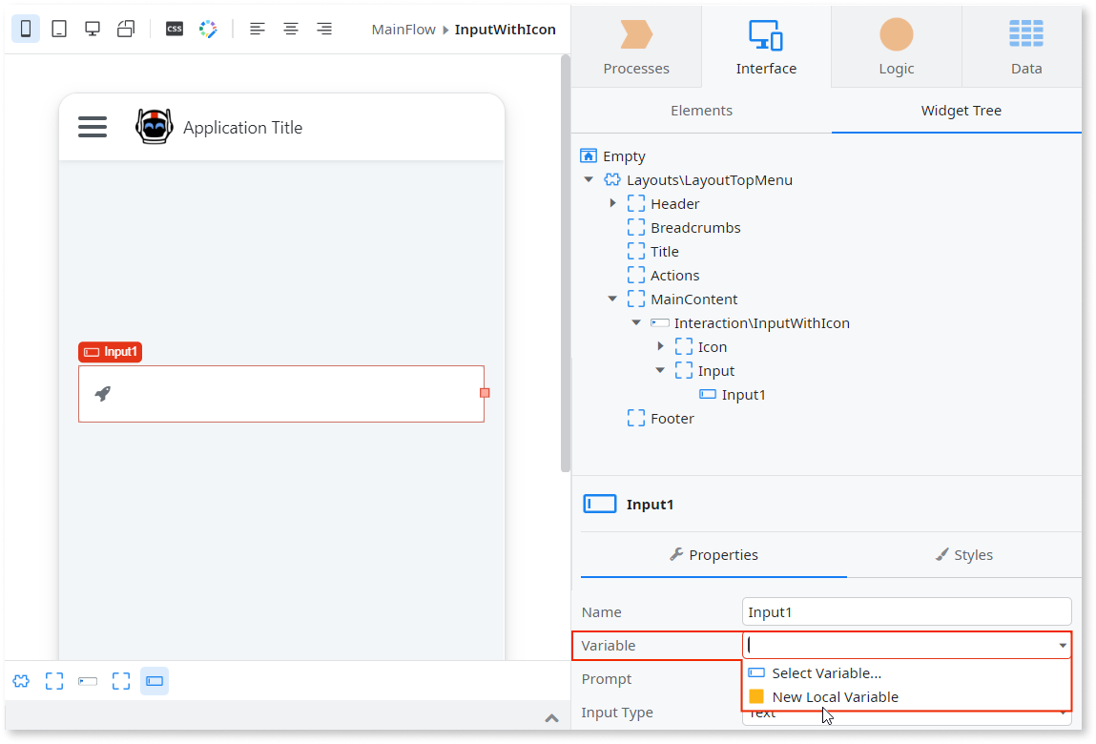The height and width of the screenshot is (744, 1096).
Task: Select the highlighted Input widget icon at bottom
Action: click(155, 681)
